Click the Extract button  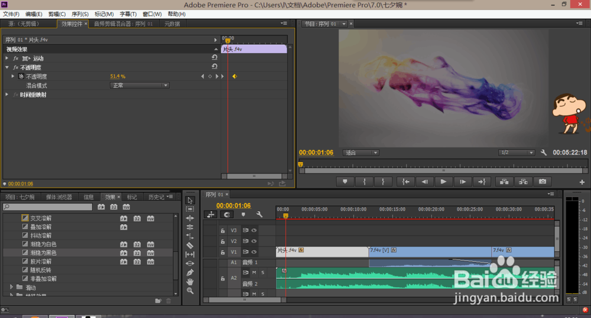coord(523,182)
